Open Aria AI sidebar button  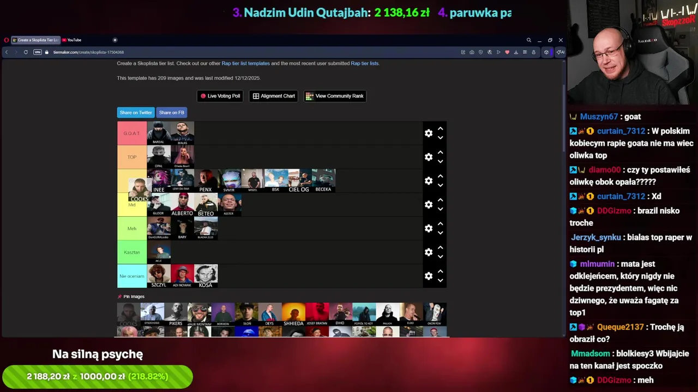[x=560, y=52]
